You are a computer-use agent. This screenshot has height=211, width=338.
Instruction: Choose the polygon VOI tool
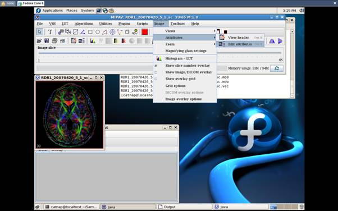click(x=105, y=32)
